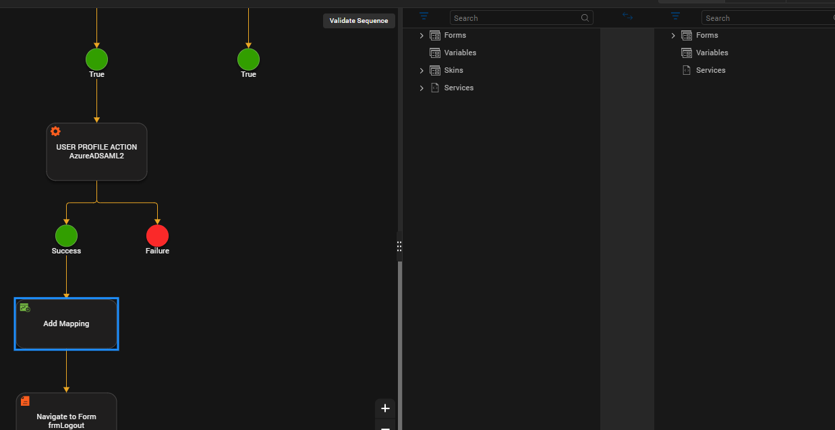
Task: Select the green Success outcome circle
Action: pyautogui.click(x=66, y=236)
